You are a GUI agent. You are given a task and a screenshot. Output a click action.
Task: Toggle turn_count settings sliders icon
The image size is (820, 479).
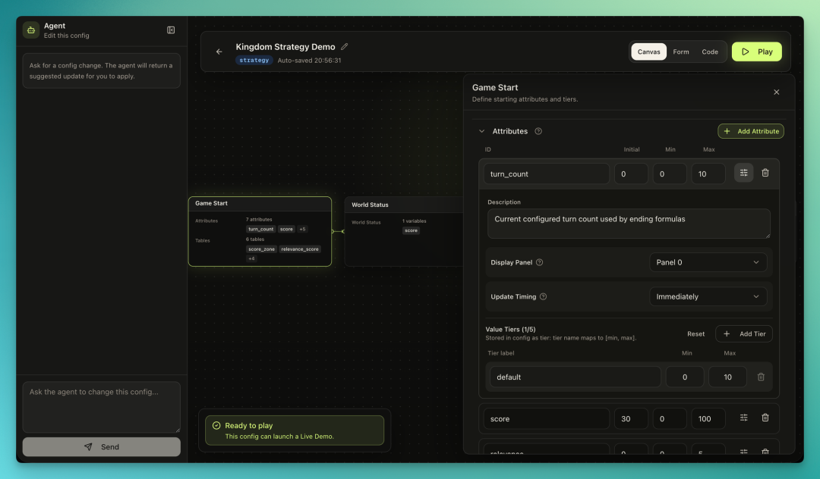point(743,174)
